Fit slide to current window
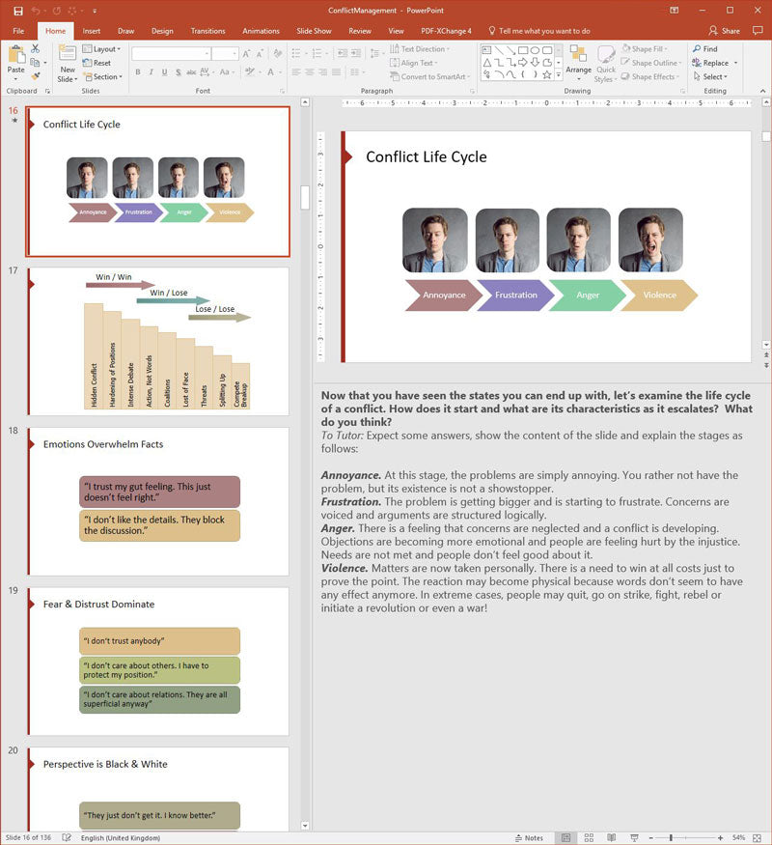Image resolution: width=772 pixels, height=845 pixels. point(757,837)
